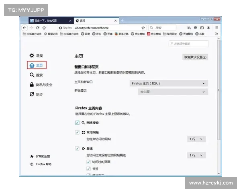Image resolution: width=241 pixels, height=193 pixels.
Task: Open the 新标签页 dropdown showing 空白页
Action: pos(173,92)
